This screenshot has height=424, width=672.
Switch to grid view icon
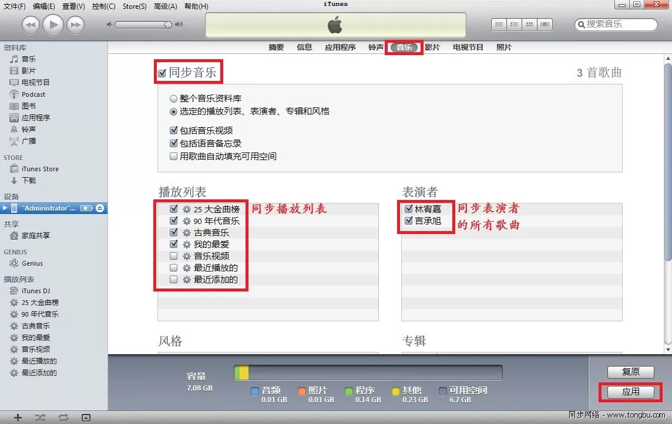[x=529, y=25]
